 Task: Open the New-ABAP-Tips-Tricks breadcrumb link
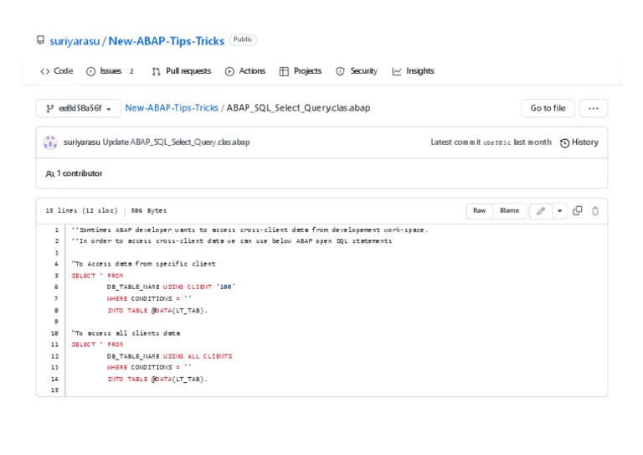(x=172, y=108)
